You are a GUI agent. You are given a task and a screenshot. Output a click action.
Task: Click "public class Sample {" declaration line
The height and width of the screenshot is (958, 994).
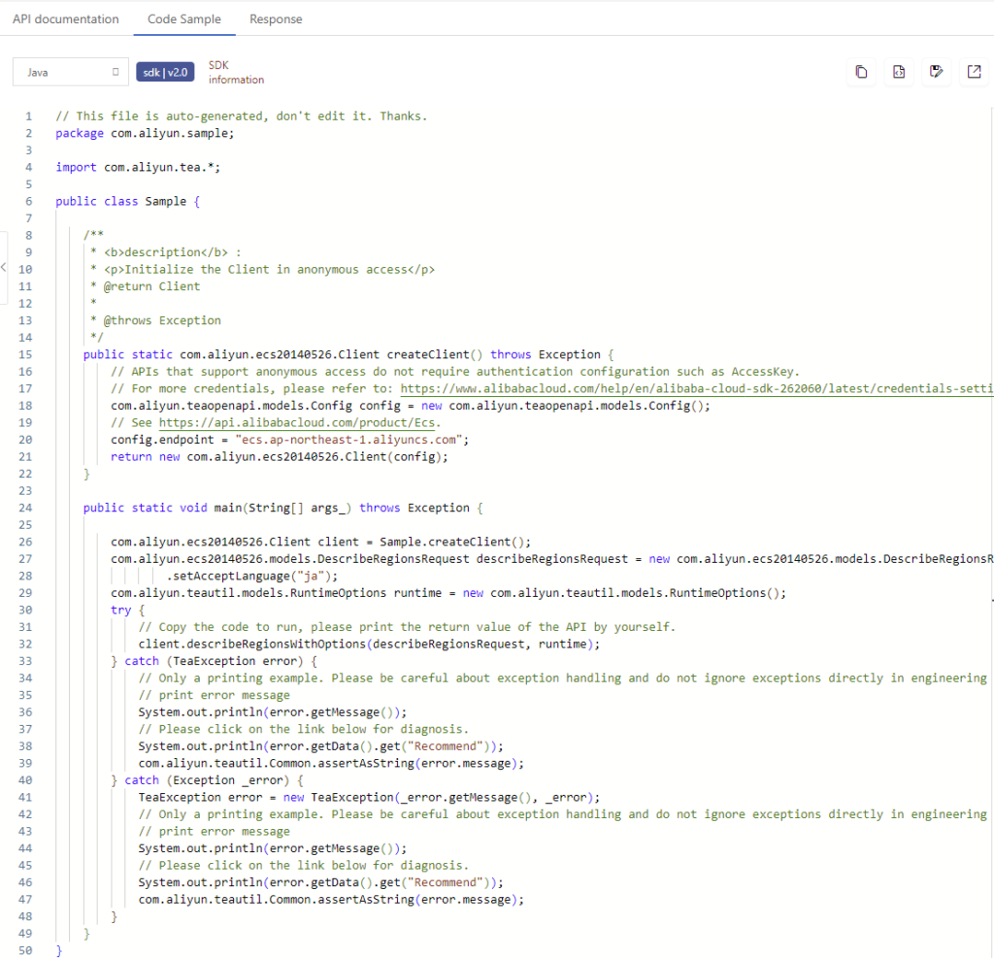(127, 202)
